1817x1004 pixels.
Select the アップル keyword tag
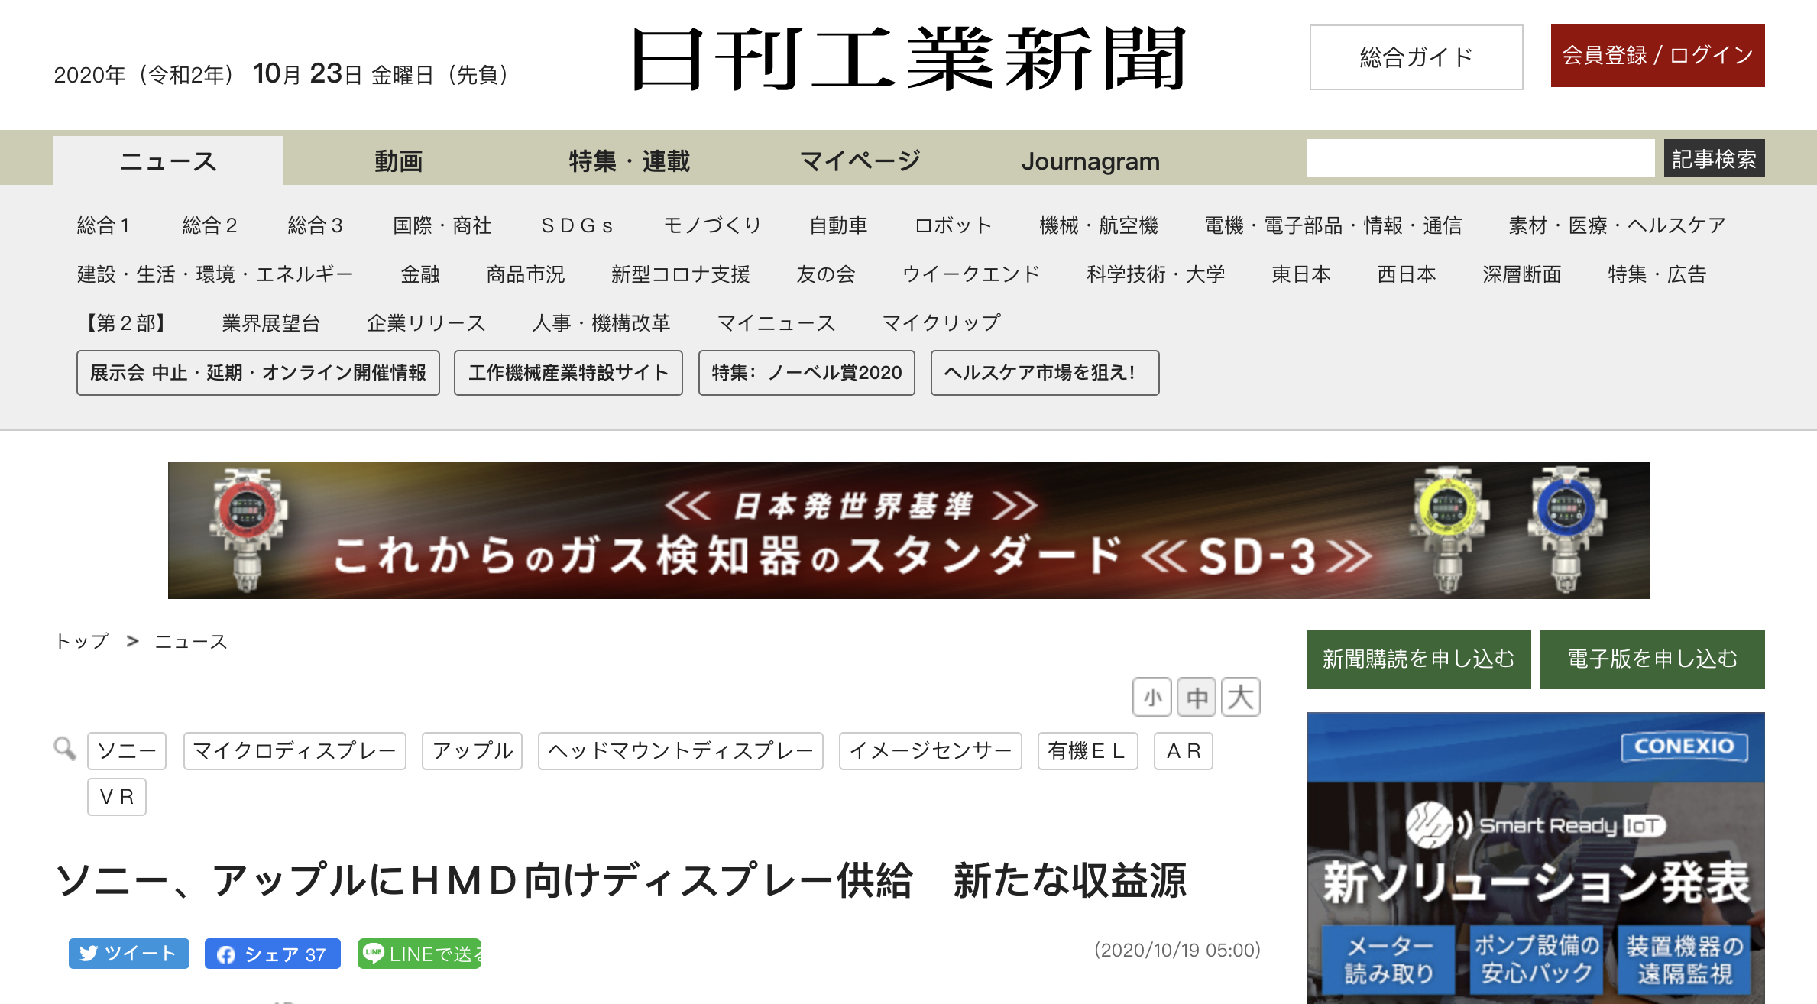click(x=472, y=751)
